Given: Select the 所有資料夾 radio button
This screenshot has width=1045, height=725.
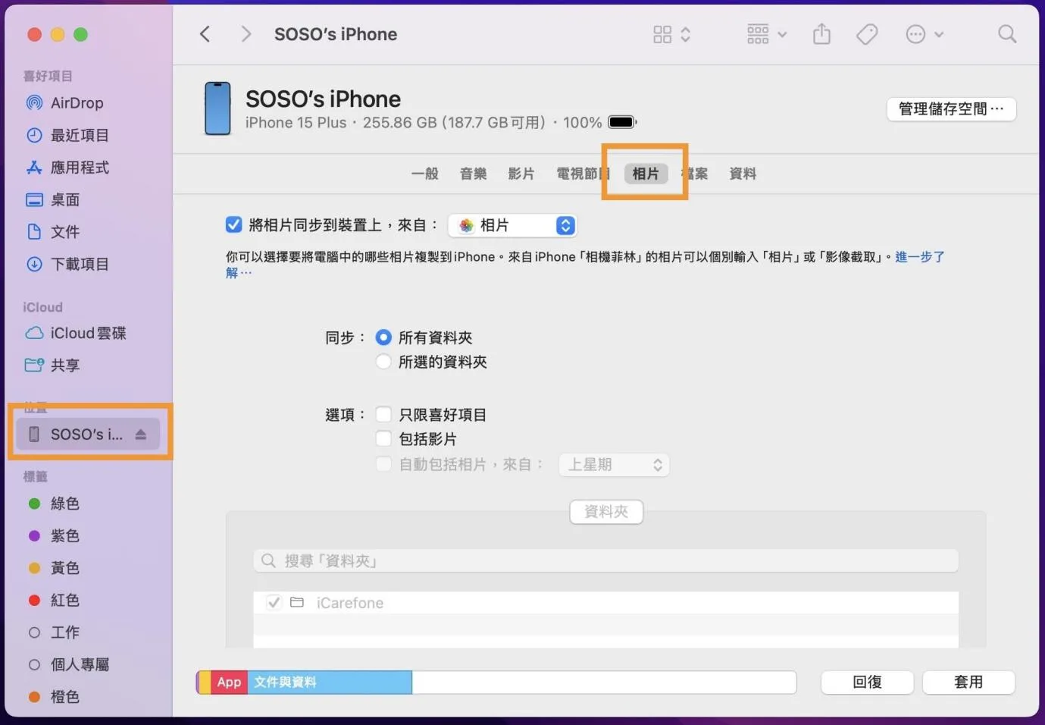Looking at the screenshot, I should [384, 337].
